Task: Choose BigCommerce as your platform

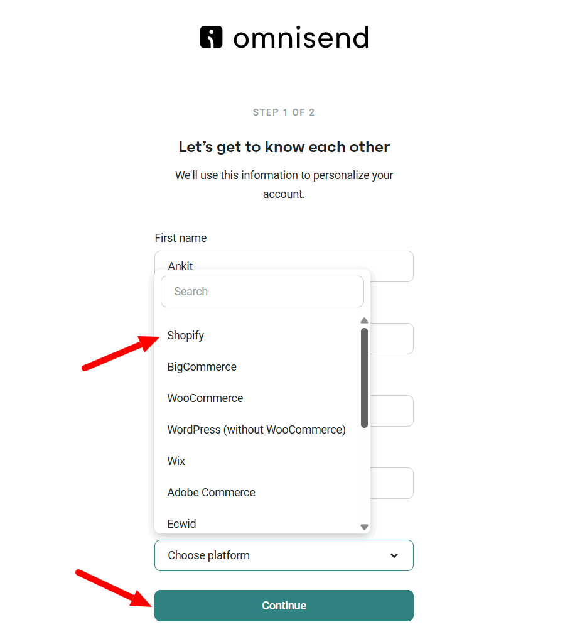Action: [202, 366]
